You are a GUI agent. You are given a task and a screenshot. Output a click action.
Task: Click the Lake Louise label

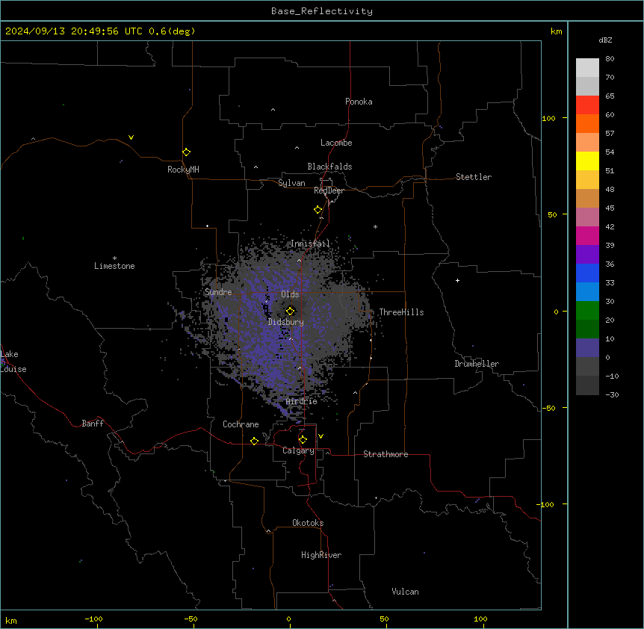point(13,362)
